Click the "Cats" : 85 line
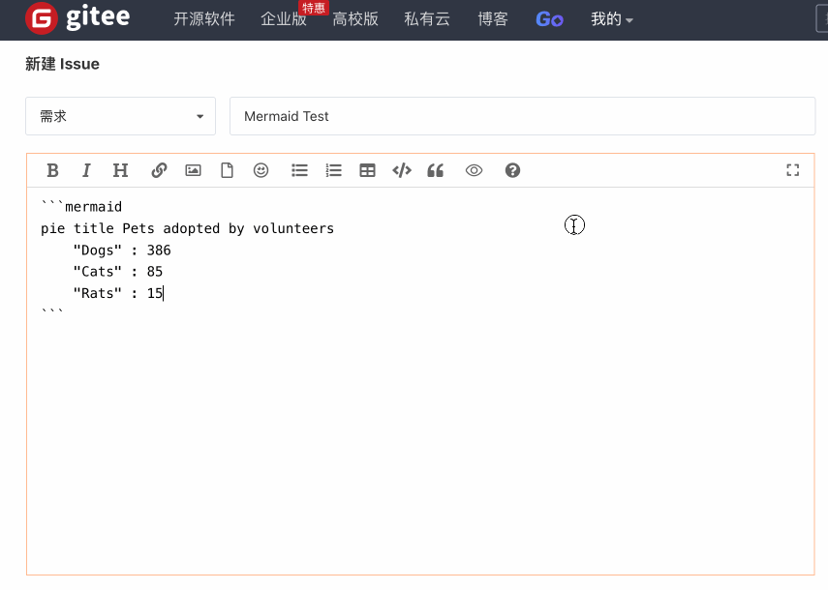The height and width of the screenshot is (590, 828). (x=118, y=272)
